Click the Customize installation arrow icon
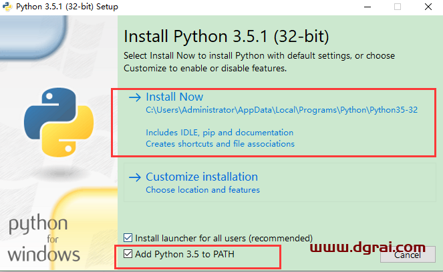 [135, 177]
